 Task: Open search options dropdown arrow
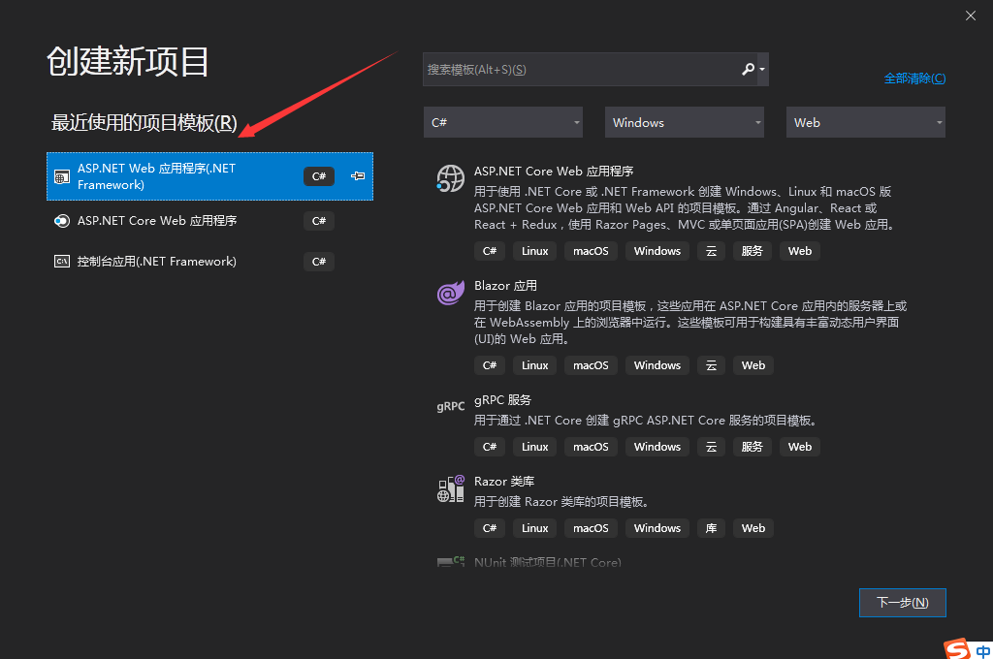762,70
